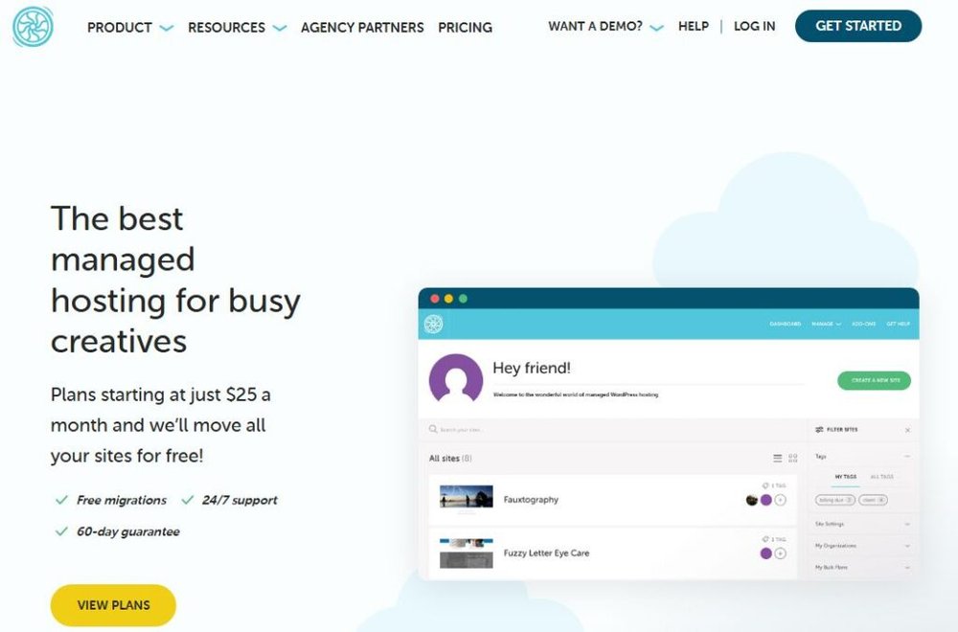This screenshot has height=632, width=958.
Task: Expand the Site Settings filter section
Action: 906,524
